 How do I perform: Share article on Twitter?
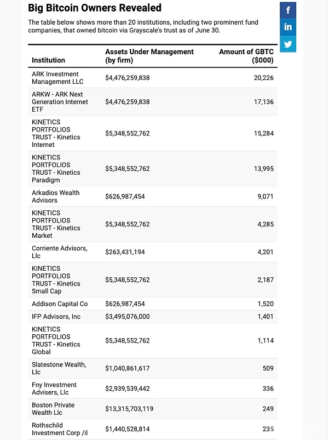(288, 44)
